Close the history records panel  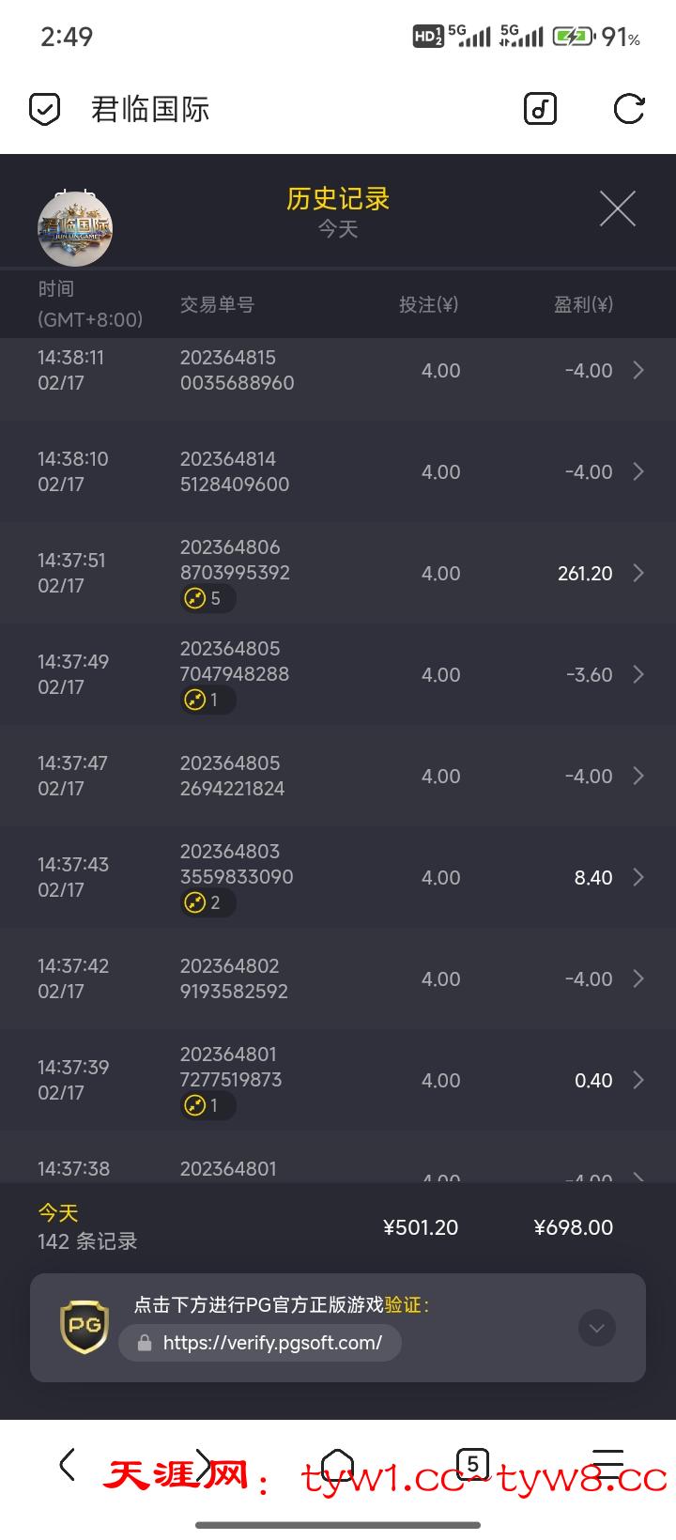(617, 208)
